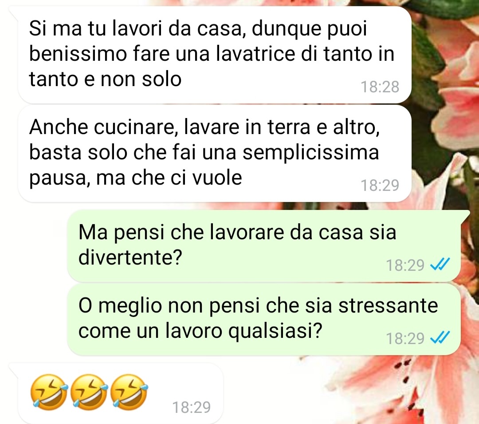
Task: Click the 18:29 timestamp next to 'divertente?'
Action: pos(405,265)
